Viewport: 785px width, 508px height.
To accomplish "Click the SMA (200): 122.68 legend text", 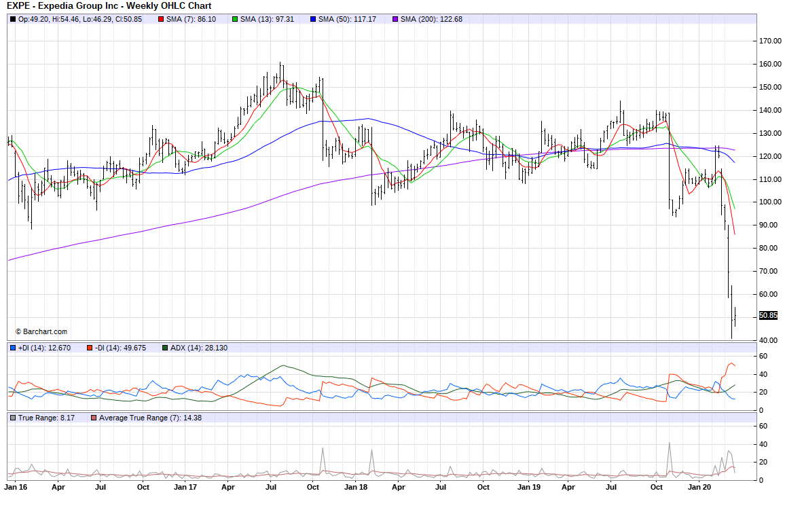I will pyautogui.click(x=431, y=19).
